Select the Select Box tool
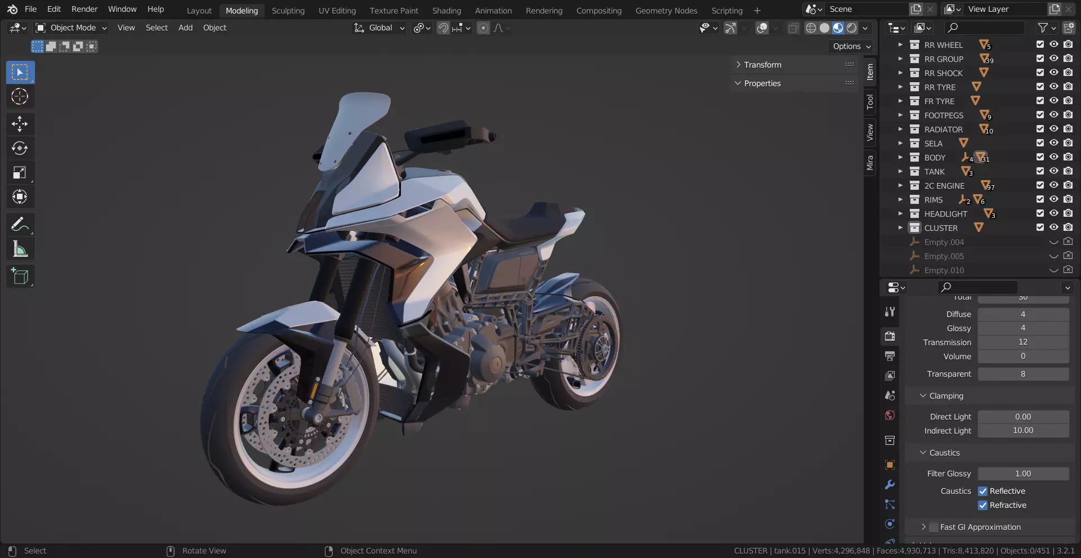 tap(20, 72)
